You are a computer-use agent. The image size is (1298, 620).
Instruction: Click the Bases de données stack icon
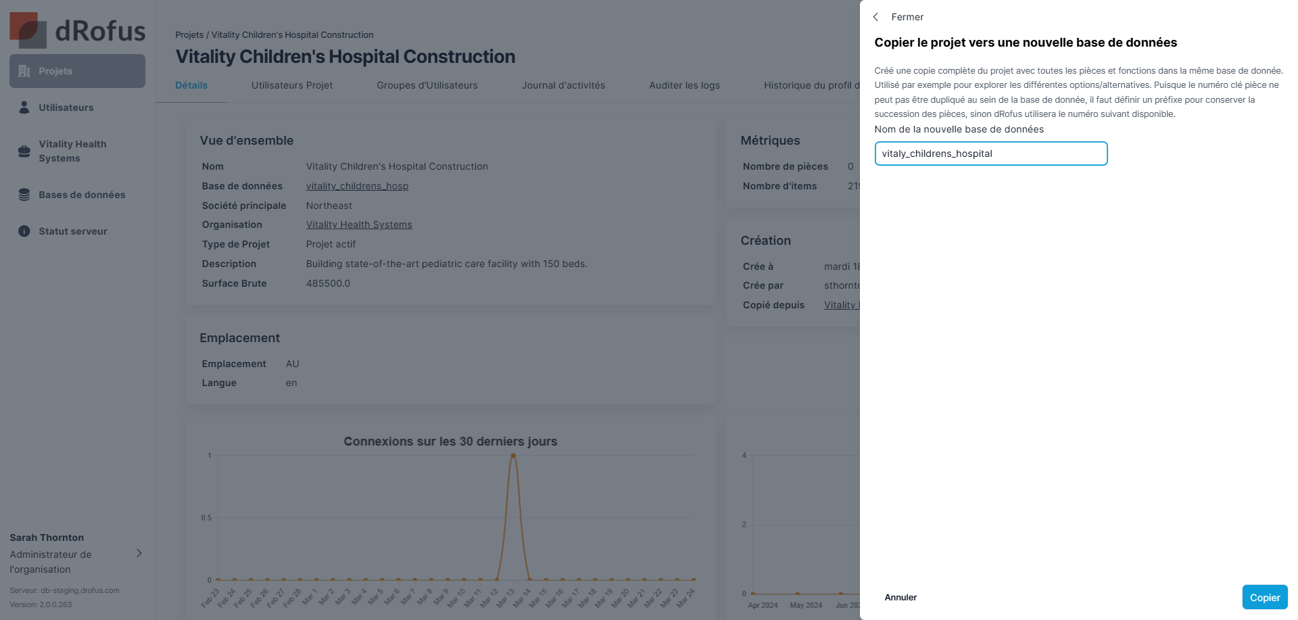pyautogui.click(x=24, y=195)
